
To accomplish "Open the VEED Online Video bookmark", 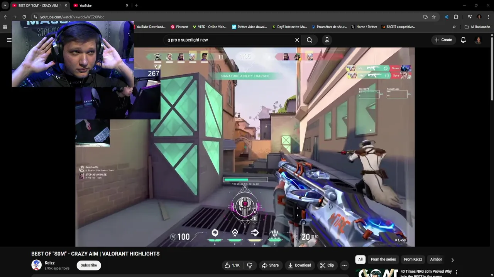I will point(209,27).
